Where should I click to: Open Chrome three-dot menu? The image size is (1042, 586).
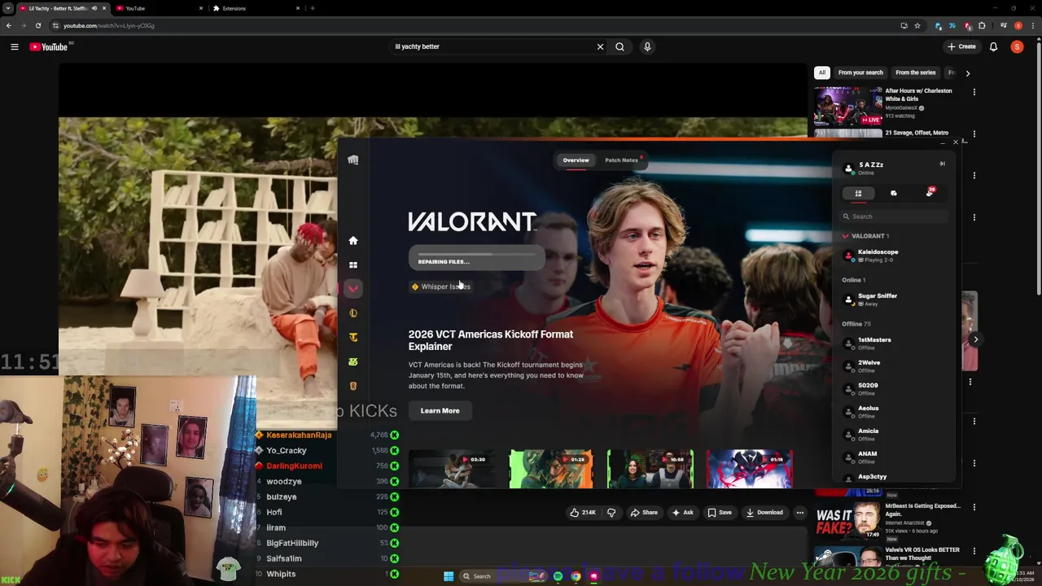coord(1032,25)
